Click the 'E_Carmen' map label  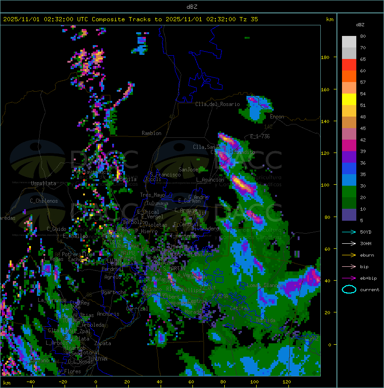pos(189,201)
